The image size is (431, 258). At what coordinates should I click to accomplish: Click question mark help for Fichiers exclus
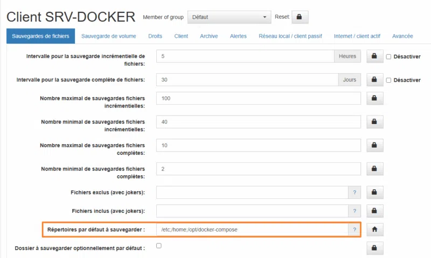coord(354,192)
